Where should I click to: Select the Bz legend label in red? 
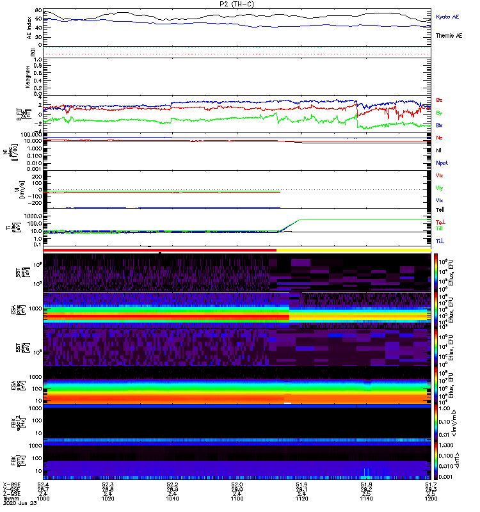tap(439, 100)
